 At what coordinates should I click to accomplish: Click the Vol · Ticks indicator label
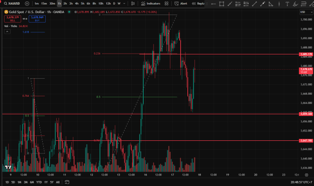click(x=11, y=26)
